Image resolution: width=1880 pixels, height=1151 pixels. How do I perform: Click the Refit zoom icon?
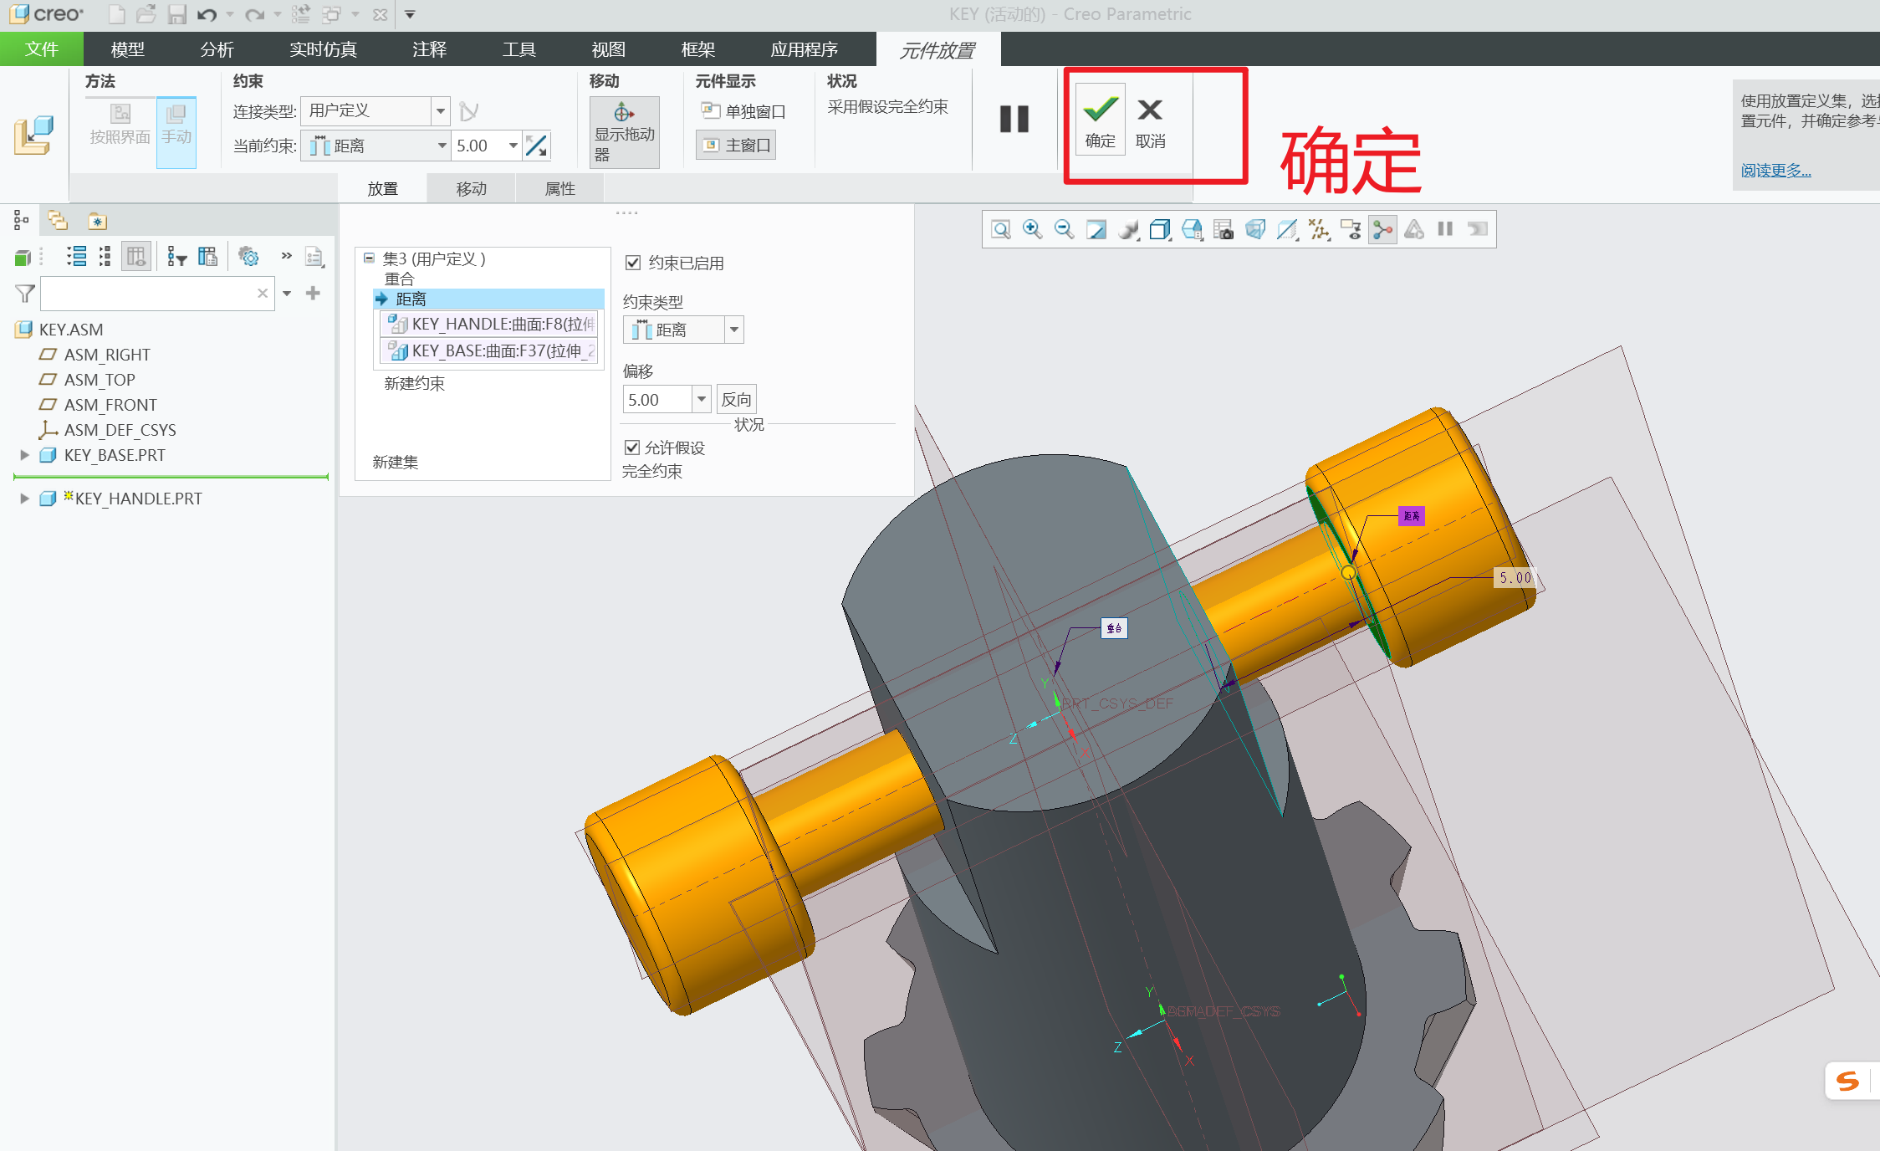coord(1000,229)
